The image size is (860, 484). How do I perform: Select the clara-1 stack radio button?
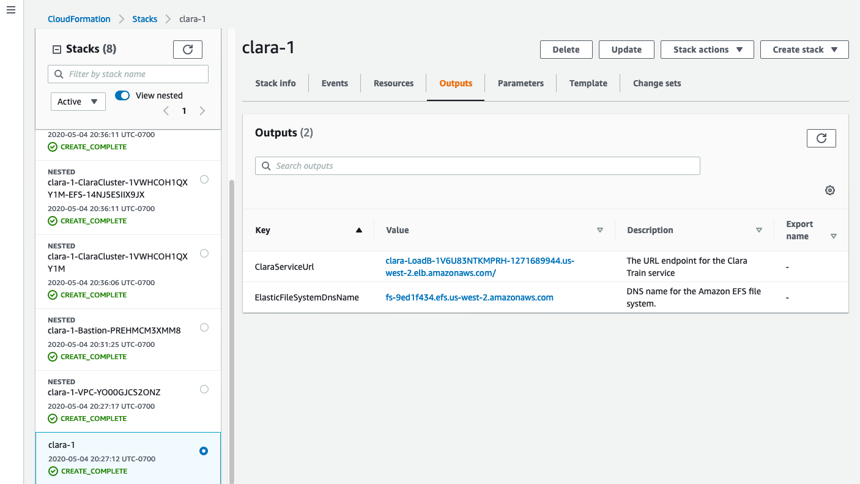204,451
